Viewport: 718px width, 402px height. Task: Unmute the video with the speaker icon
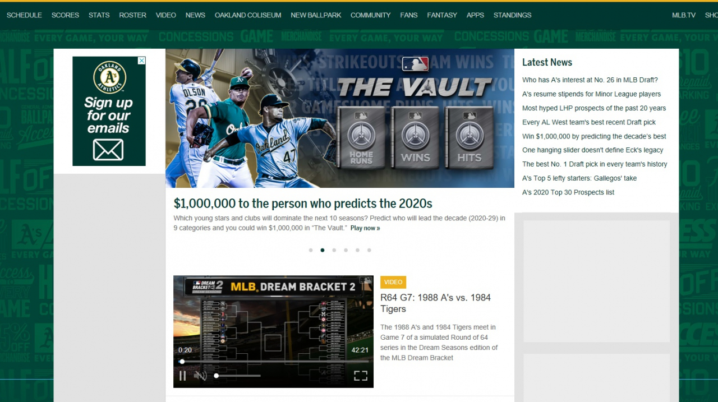click(x=200, y=376)
